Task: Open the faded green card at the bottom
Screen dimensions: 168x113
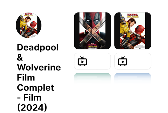Action: pos(92,78)
